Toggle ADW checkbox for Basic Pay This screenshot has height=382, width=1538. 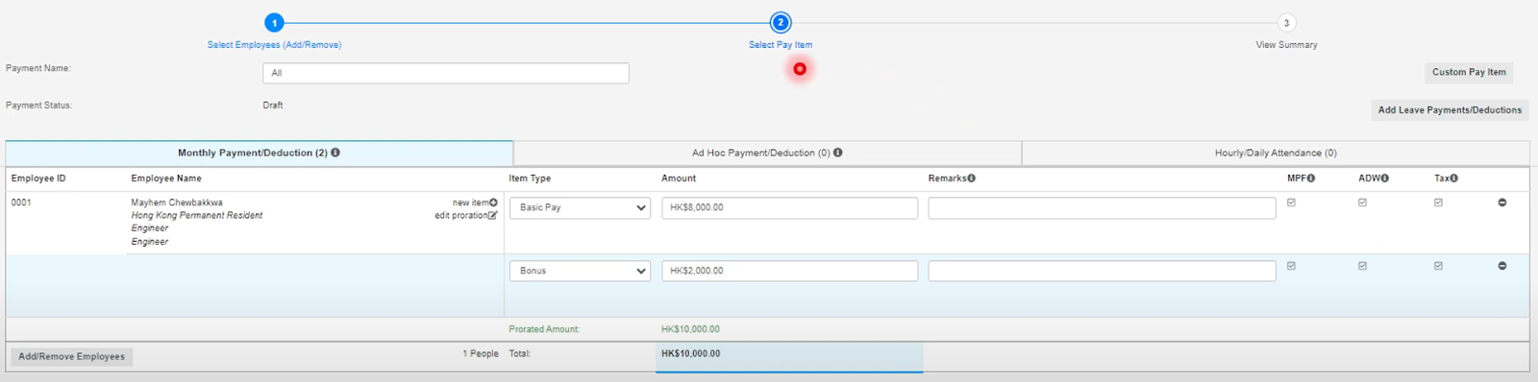pyautogui.click(x=1362, y=203)
